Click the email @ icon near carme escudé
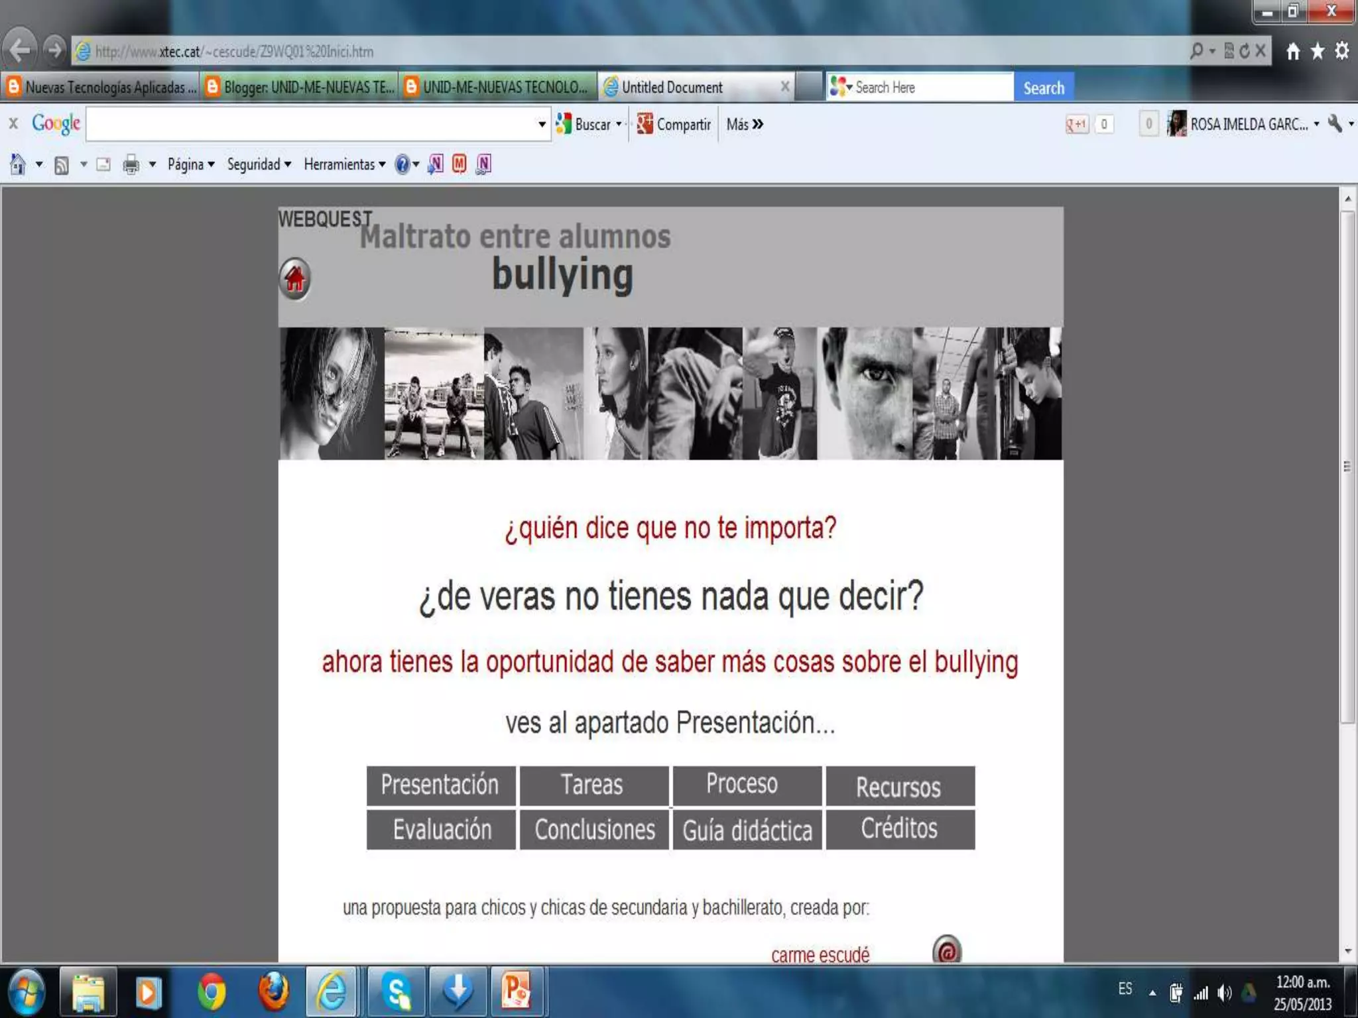 [946, 951]
